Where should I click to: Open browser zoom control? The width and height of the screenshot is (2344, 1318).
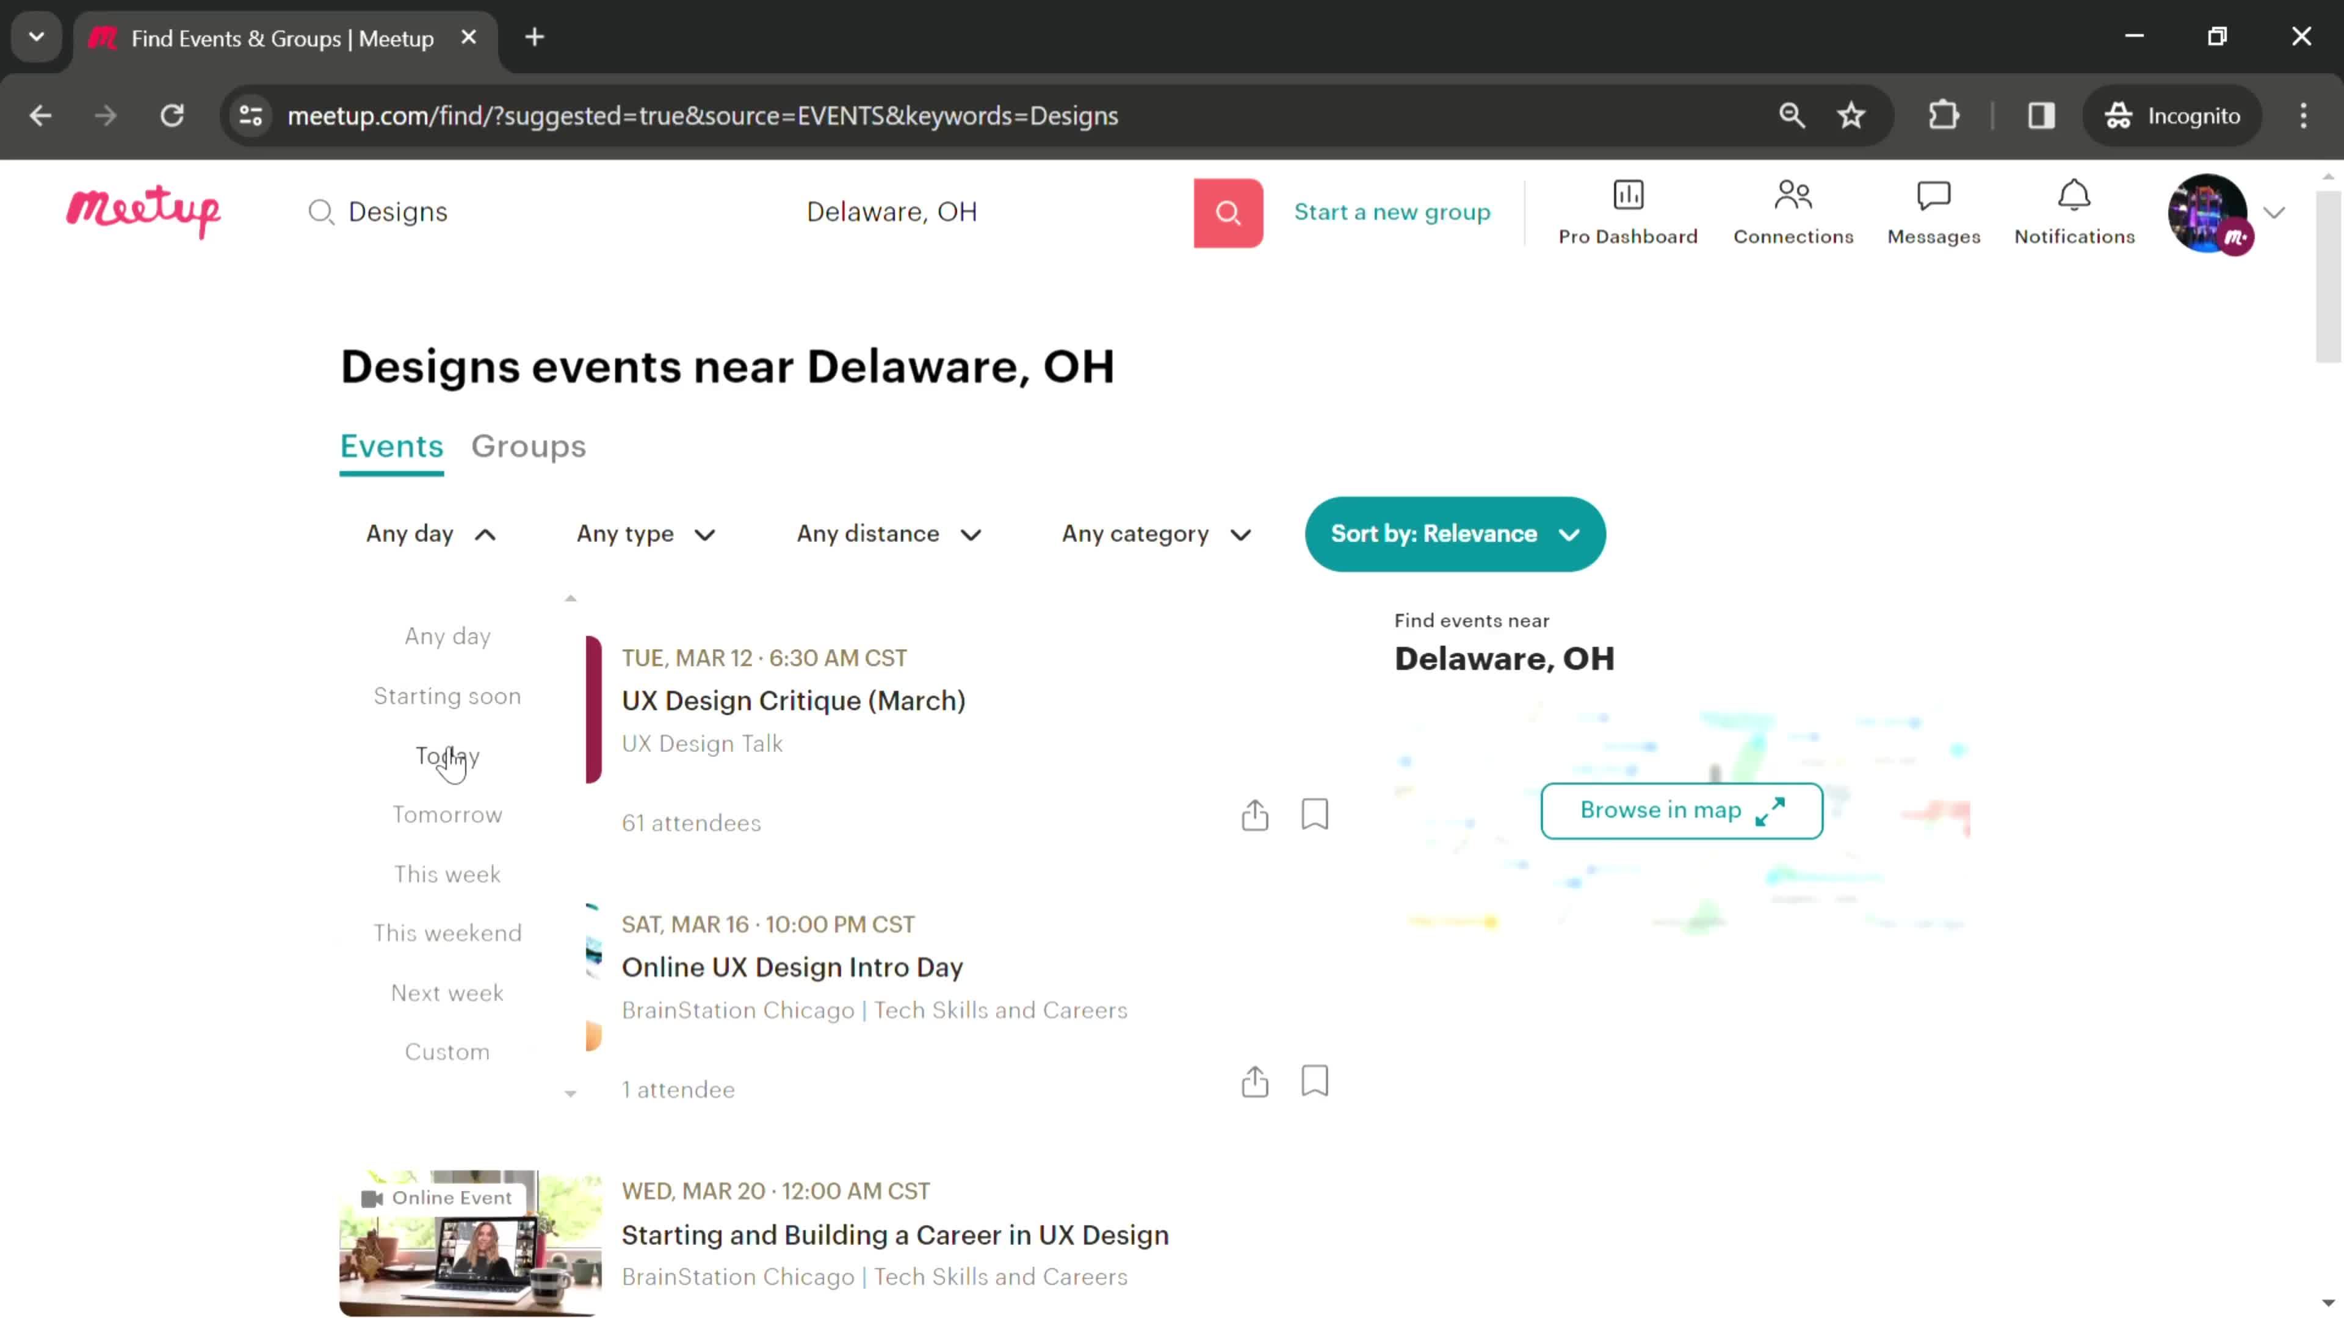[1792, 115]
